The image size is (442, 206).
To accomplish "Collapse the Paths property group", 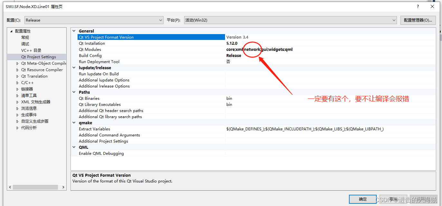I will pos(74,92).
